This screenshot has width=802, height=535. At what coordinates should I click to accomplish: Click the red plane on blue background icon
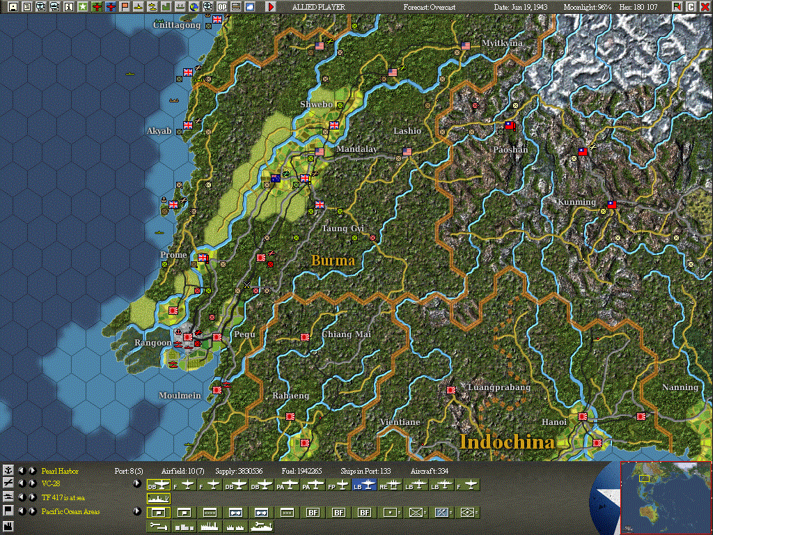pyautogui.click(x=111, y=7)
